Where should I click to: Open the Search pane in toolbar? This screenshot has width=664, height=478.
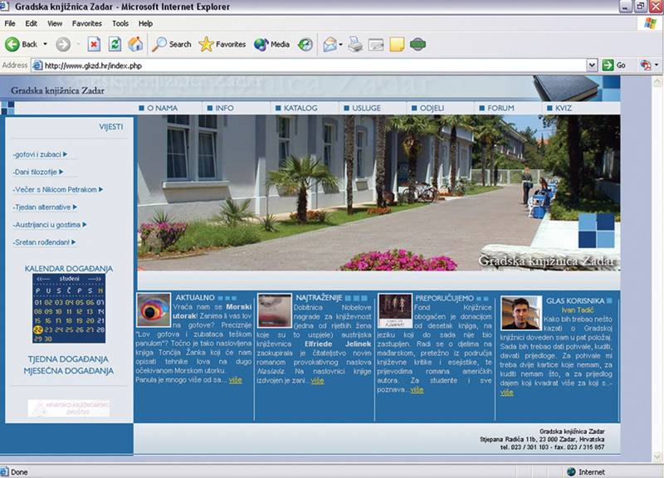tap(172, 44)
